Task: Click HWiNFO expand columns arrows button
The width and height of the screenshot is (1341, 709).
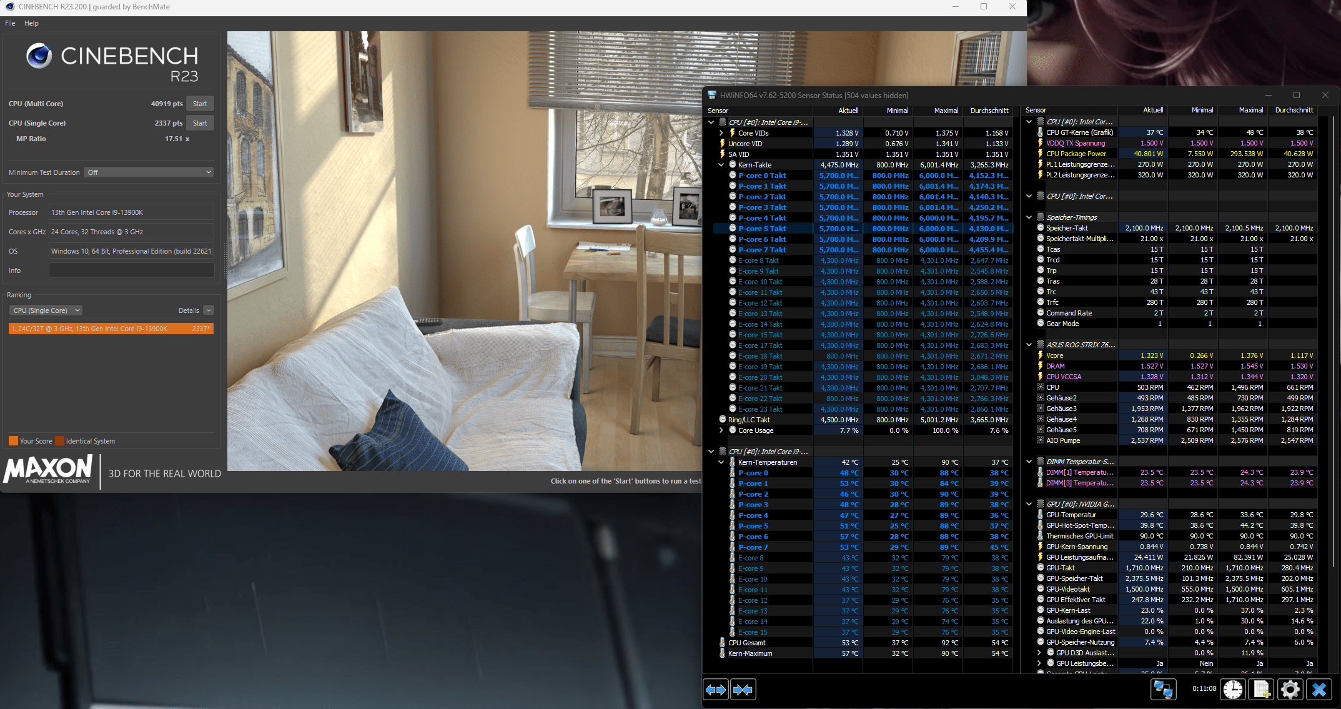Action: (x=716, y=690)
